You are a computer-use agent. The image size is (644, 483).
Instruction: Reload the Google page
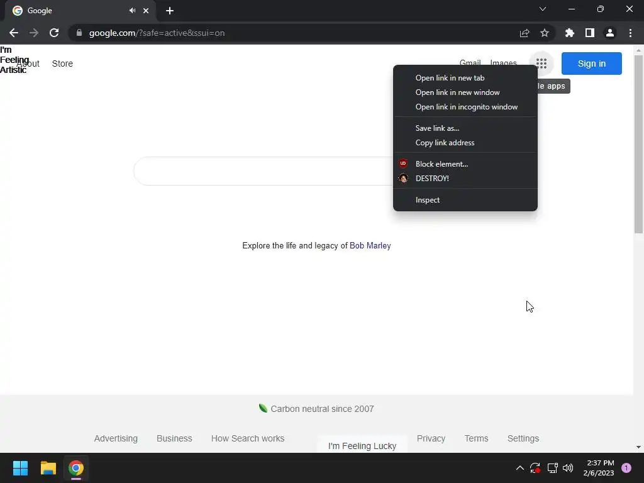[54, 33]
